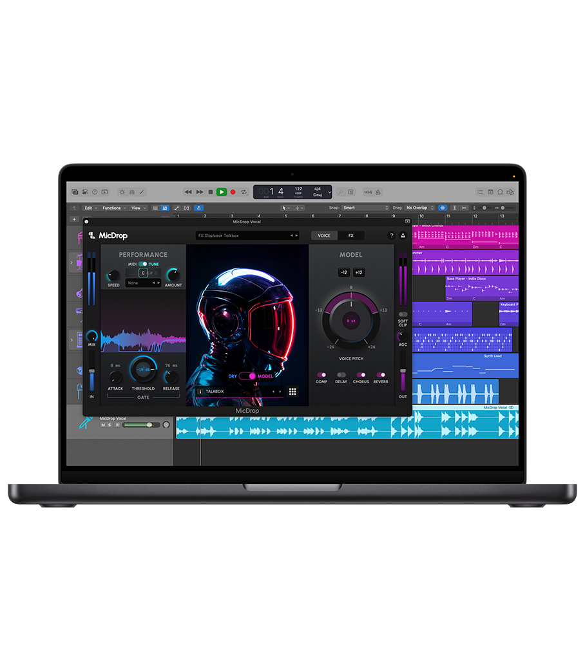Switch to list view icon
The width and height of the screenshot is (585, 671).
pos(155,208)
